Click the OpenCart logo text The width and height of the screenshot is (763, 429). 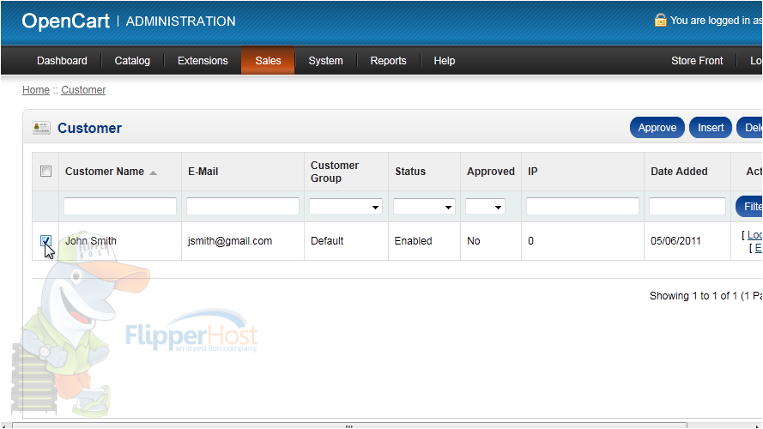pos(66,21)
